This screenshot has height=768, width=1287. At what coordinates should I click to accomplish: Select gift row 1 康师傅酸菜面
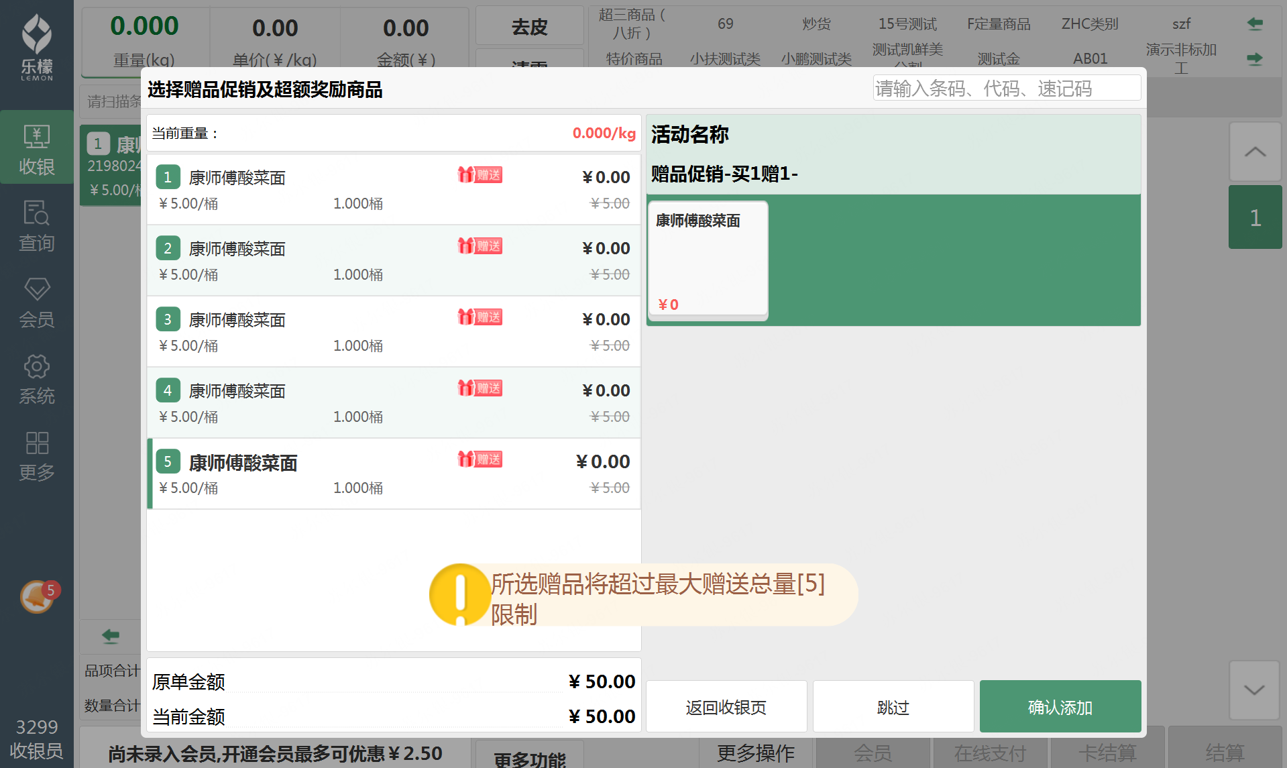point(394,189)
